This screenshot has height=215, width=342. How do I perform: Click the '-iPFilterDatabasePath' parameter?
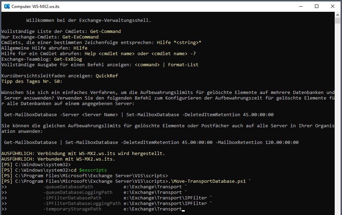point(72,198)
